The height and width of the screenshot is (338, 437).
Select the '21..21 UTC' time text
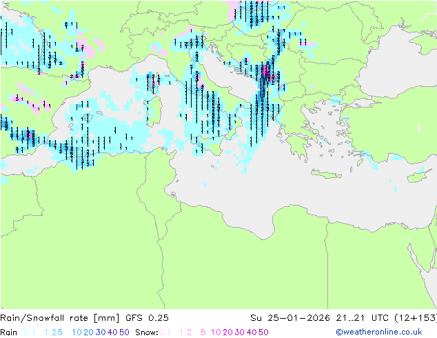362,318
